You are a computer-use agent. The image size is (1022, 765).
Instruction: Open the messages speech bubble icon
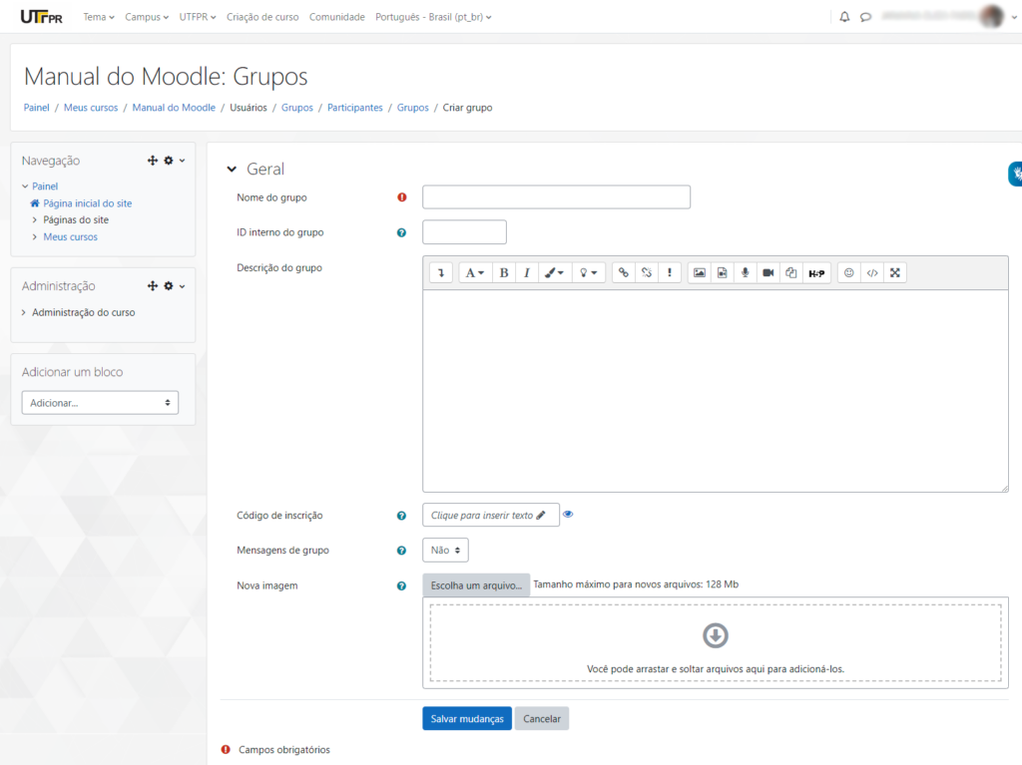pos(865,17)
